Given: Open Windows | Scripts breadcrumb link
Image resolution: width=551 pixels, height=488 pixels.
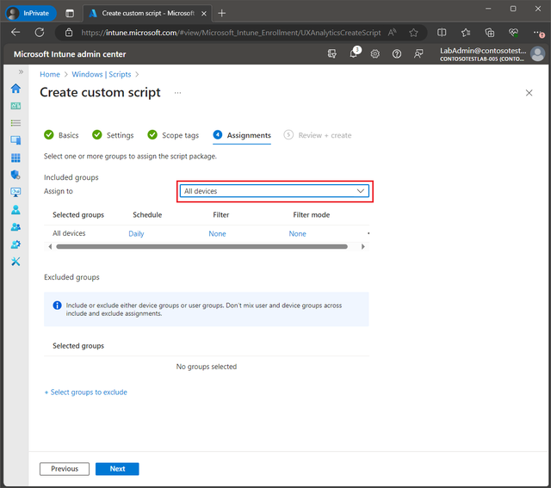Looking at the screenshot, I should (x=102, y=75).
